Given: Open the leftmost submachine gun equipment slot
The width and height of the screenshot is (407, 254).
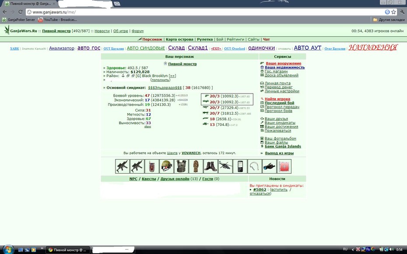Looking at the screenshot, I should point(122,167).
